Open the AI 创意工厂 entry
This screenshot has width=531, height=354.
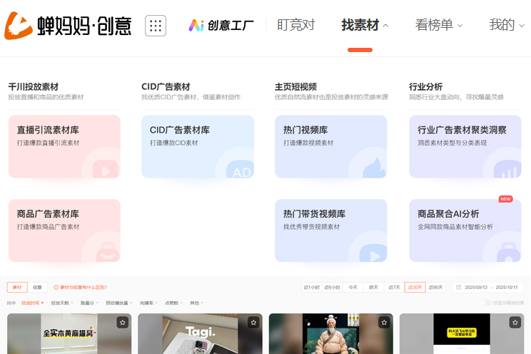click(221, 26)
